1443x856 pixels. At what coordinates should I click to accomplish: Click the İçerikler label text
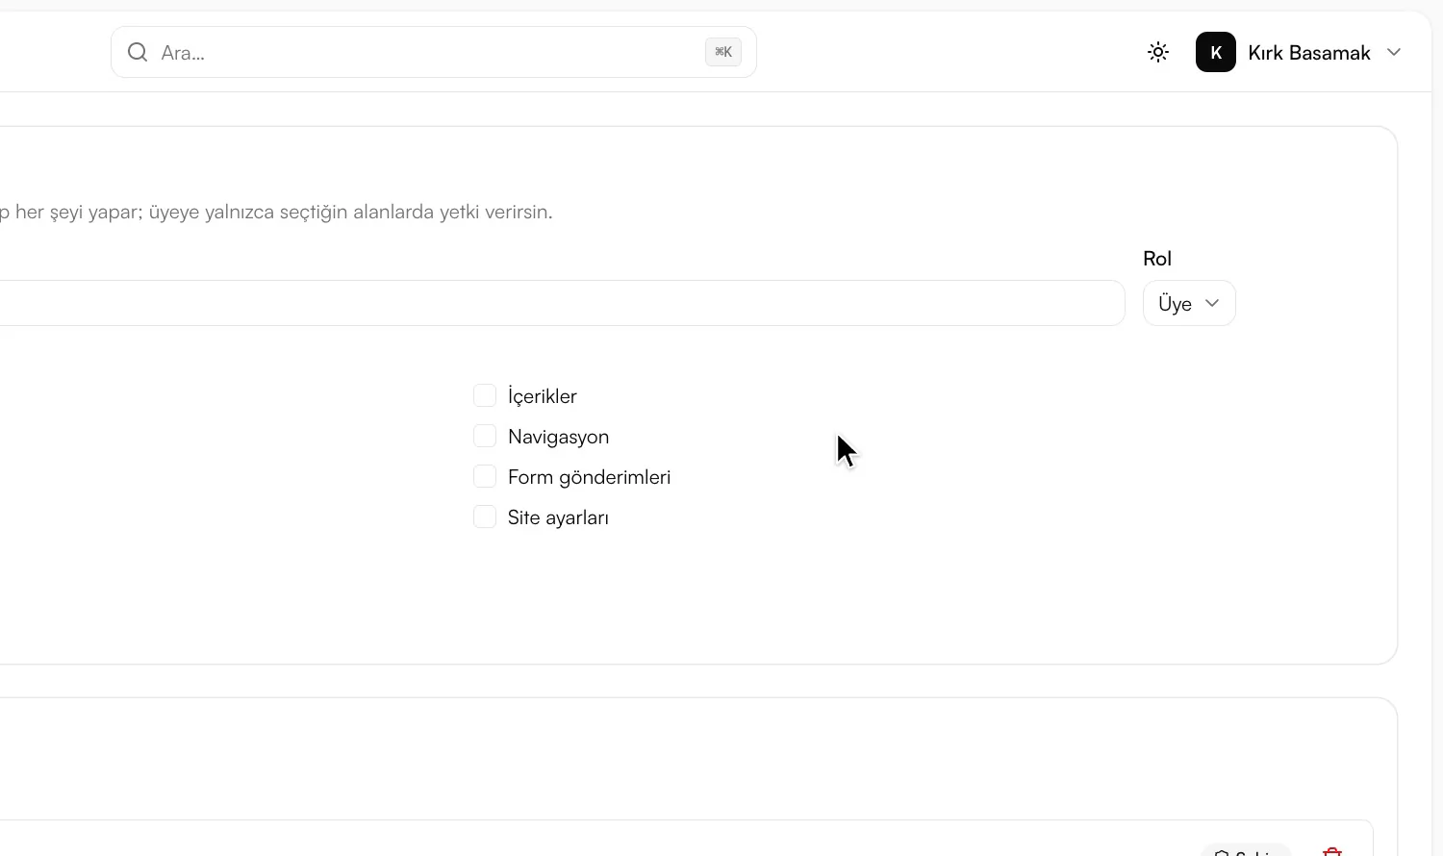coord(543,396)
